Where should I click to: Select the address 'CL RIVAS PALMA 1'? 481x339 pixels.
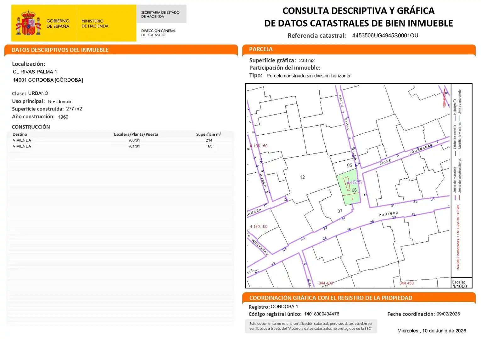(35, 72)
